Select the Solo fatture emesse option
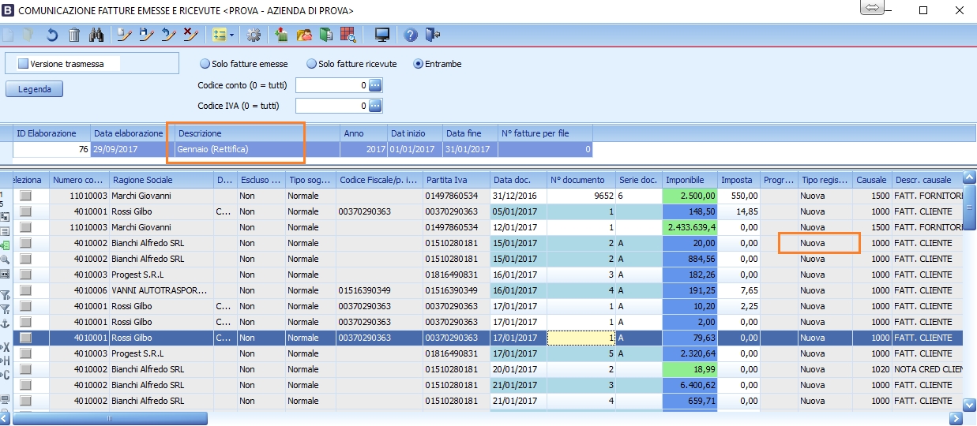Viewport: 977px width, 426px height. coord(205,64)
